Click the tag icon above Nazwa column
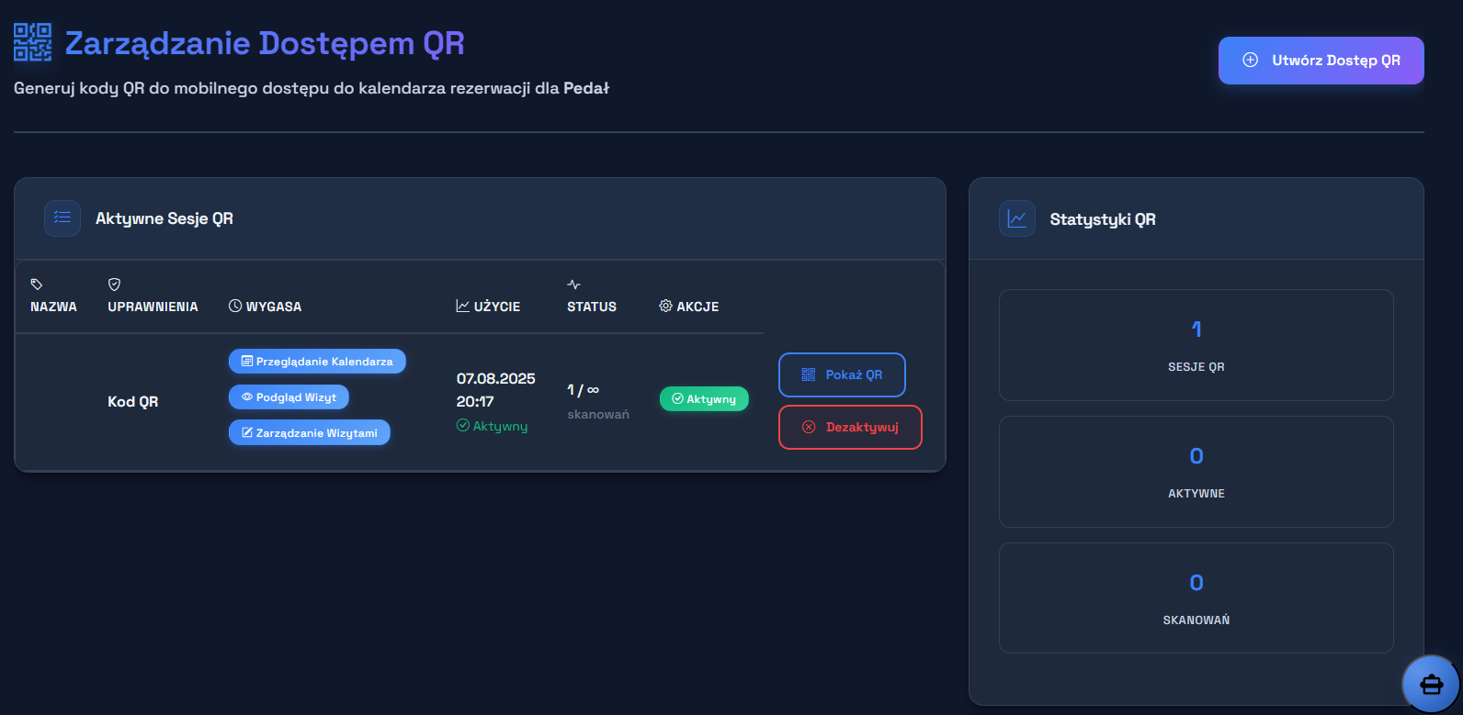This screenshot has height=715, width=1463. click(x=37, y=285)
